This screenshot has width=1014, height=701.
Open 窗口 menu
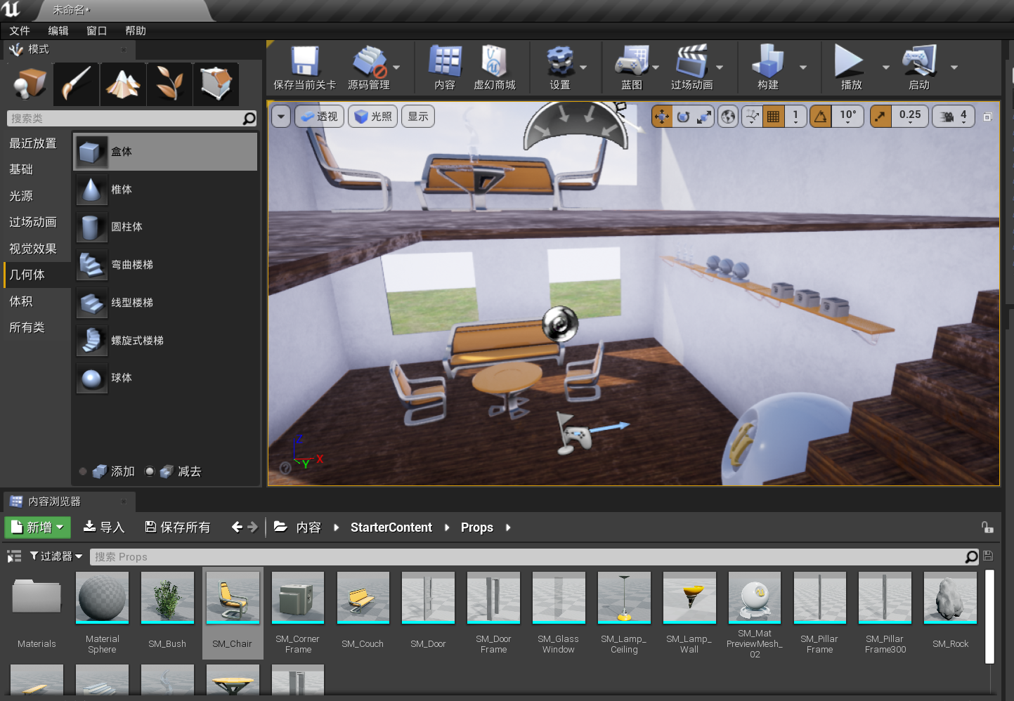pyautogui.click(x=97, y=31)
